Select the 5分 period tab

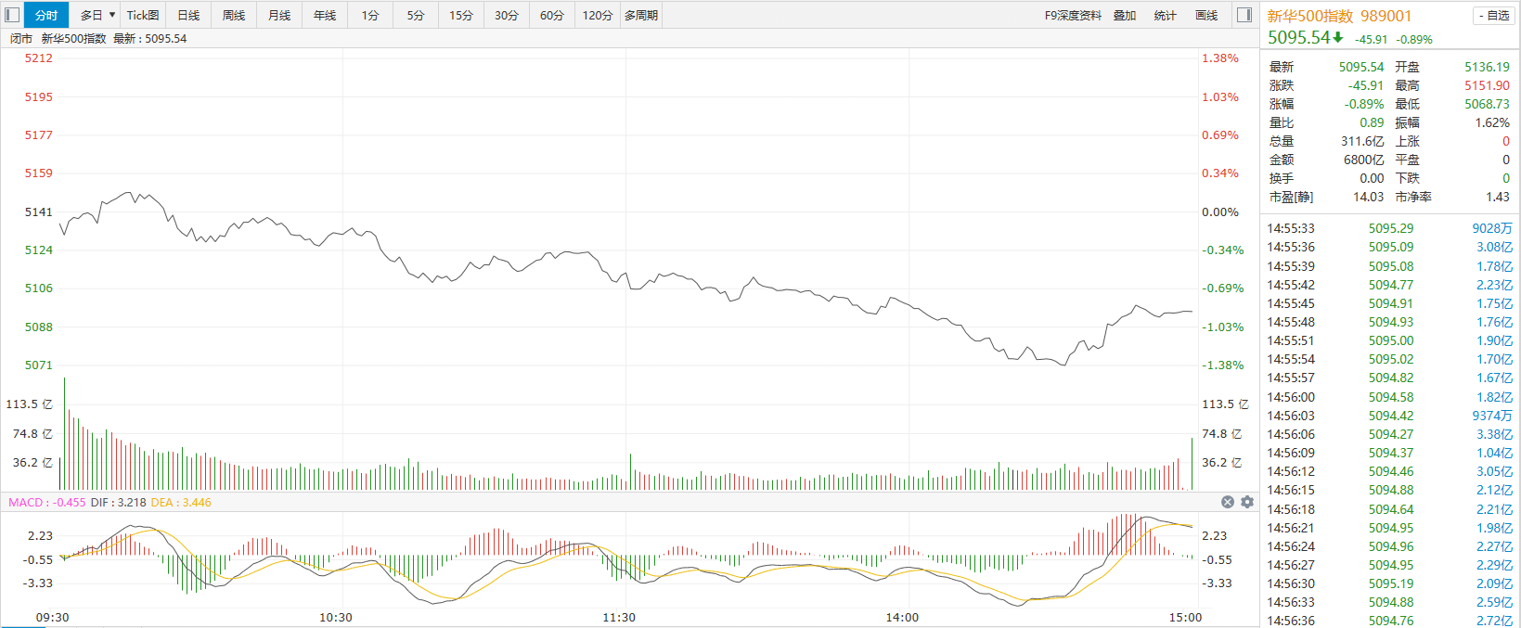pyautogui.click(x=416, y=15)
